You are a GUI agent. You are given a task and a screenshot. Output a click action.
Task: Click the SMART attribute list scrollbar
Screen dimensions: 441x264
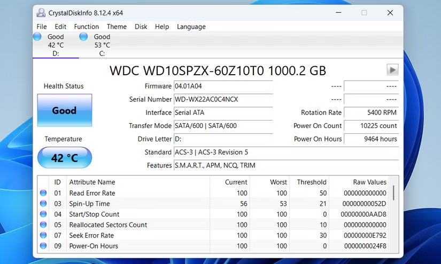[x=394, y=193]
